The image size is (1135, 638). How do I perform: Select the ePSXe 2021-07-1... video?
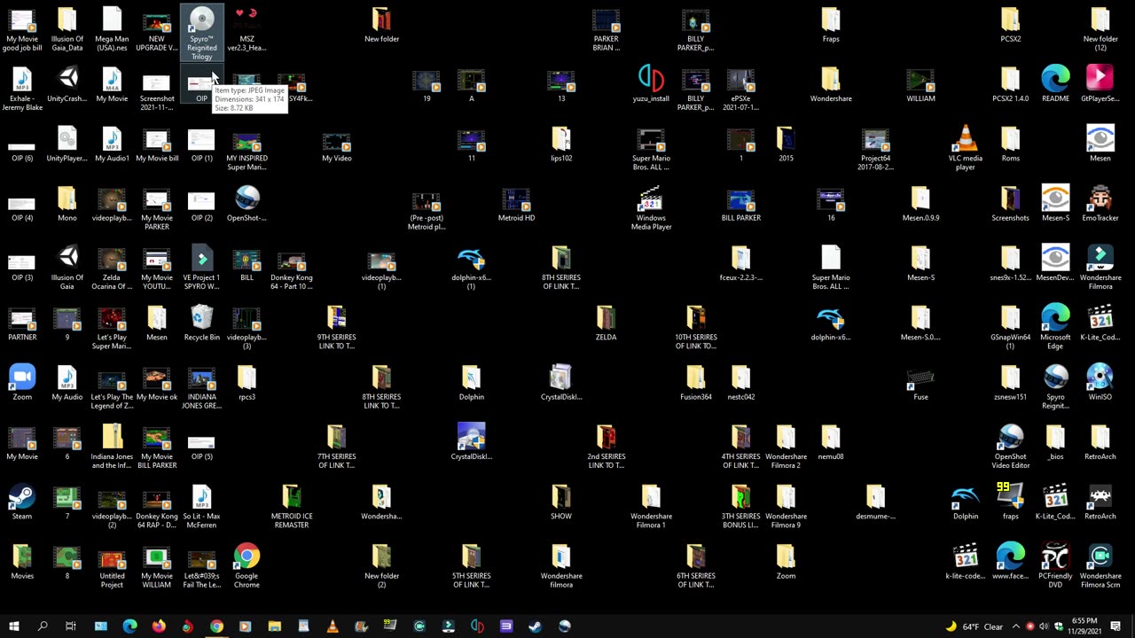pos(740,89)
